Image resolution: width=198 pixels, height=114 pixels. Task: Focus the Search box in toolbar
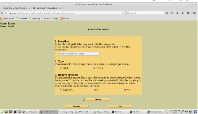pyautogui.click(x=145, y=13)
